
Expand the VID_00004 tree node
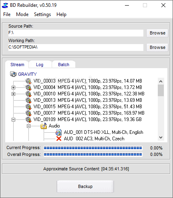[13, 87]
